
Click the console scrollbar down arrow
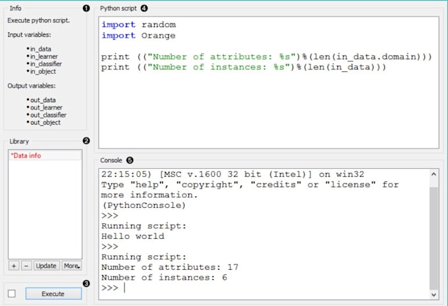(x=434, y=295)
